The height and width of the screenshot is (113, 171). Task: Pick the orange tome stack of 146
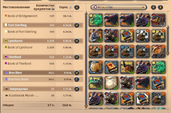click(111, 67)
